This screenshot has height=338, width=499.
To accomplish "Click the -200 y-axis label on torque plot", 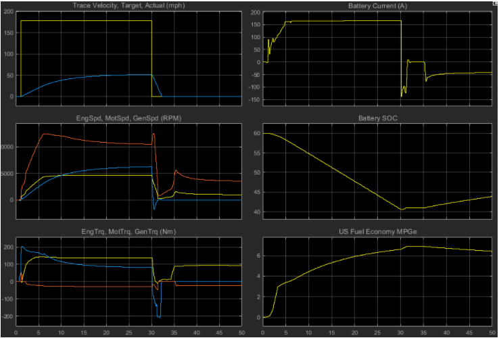I will 8,316.
